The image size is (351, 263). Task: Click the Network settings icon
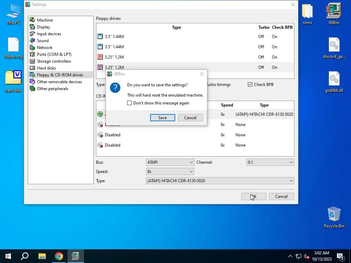32,47
